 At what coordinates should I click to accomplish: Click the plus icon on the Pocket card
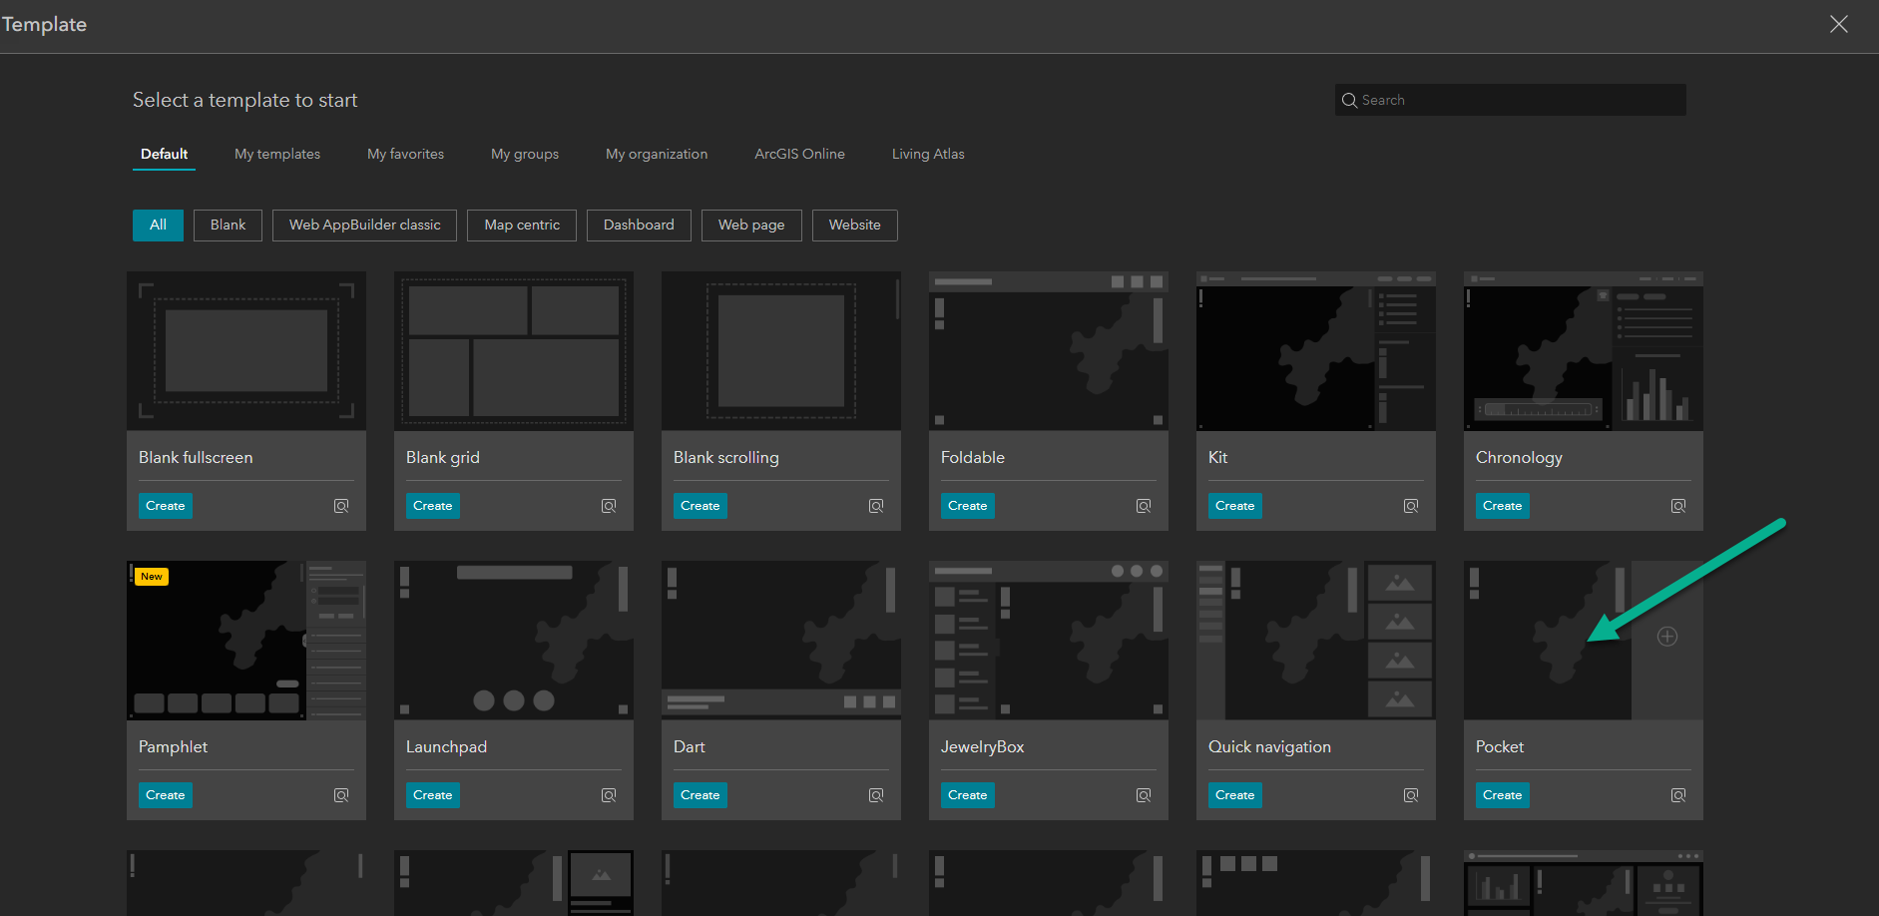[1666, 636]
